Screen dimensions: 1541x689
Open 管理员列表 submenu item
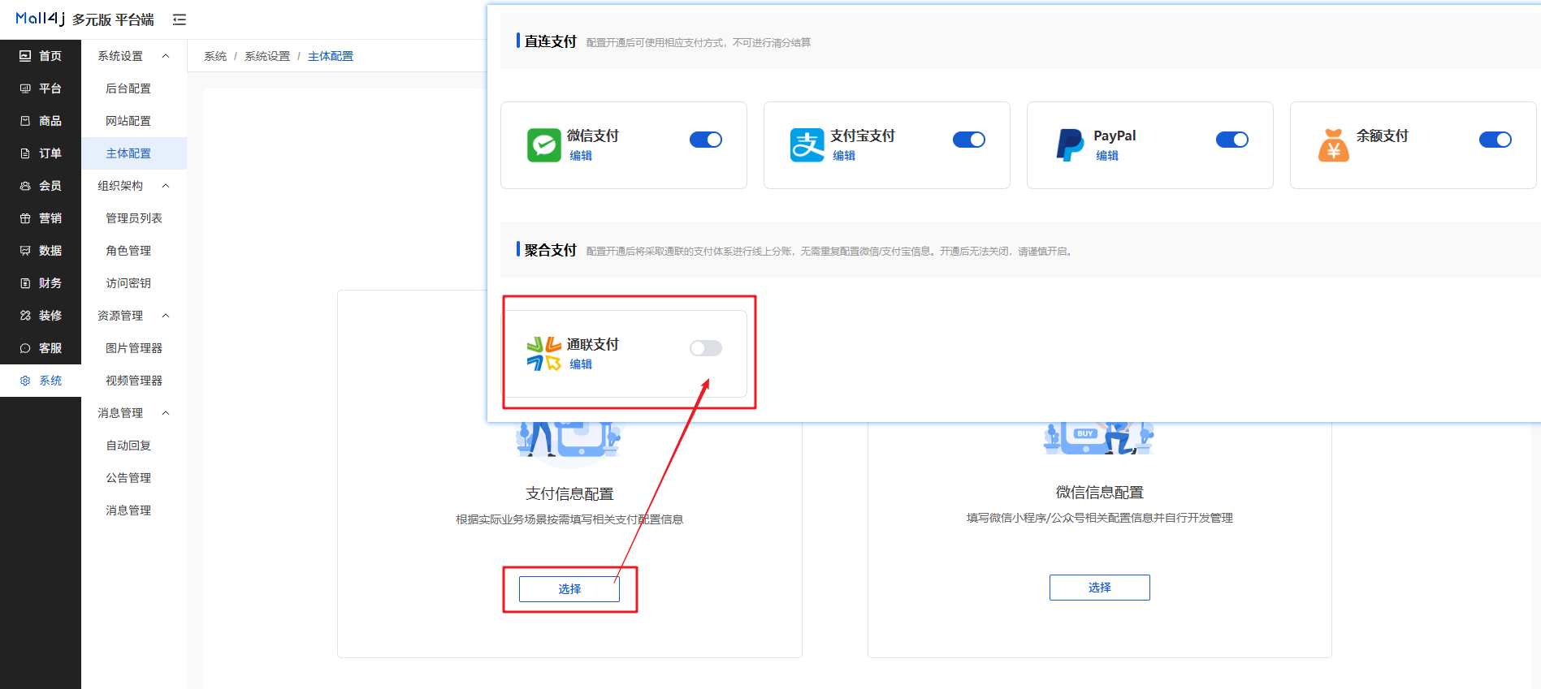(x=134, y=218)
